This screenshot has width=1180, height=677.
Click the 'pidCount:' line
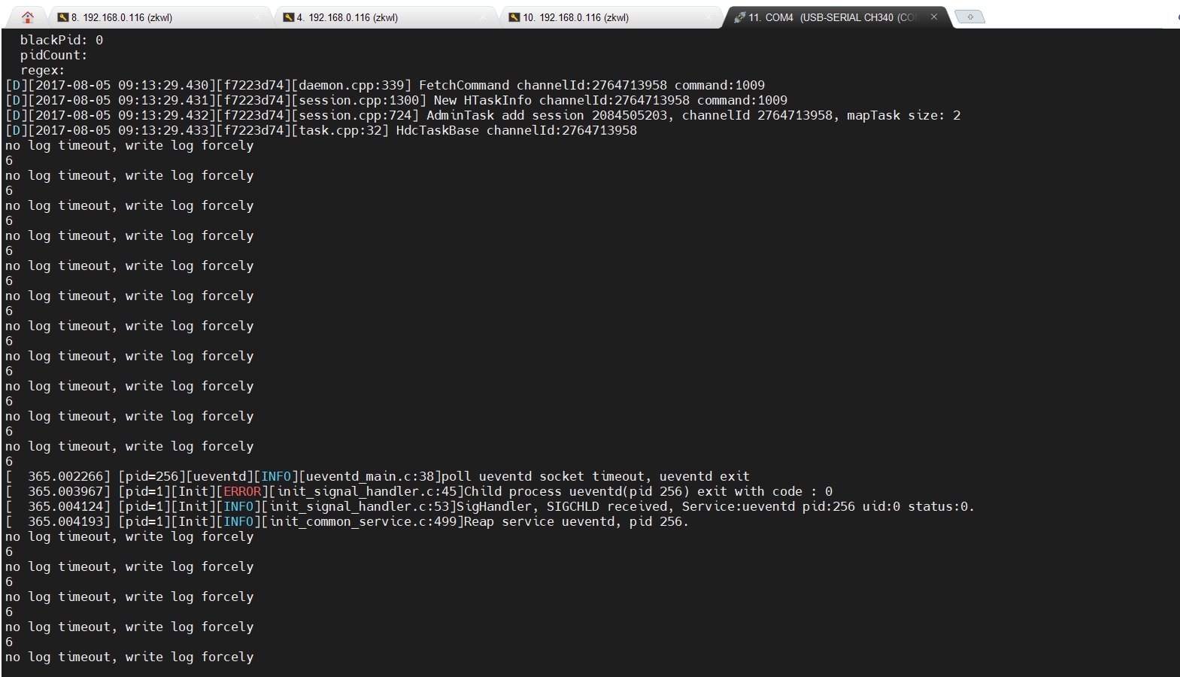point(53,55)
